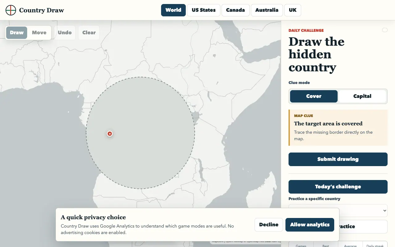Switch to Move mode
Screen dimensions: 395x247
pos(39,33)
